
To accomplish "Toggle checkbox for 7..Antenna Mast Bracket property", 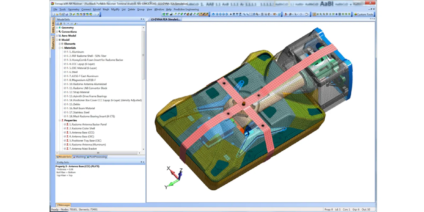I will tap(65, 149).
